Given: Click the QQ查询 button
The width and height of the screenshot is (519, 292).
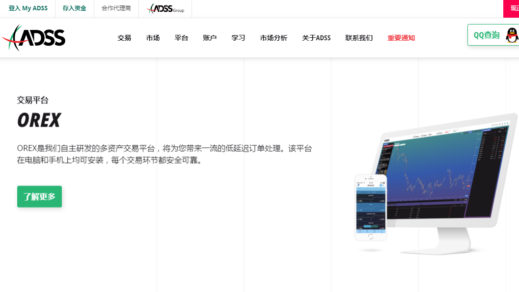Looking at the screenshot, I should coord(486,35).
